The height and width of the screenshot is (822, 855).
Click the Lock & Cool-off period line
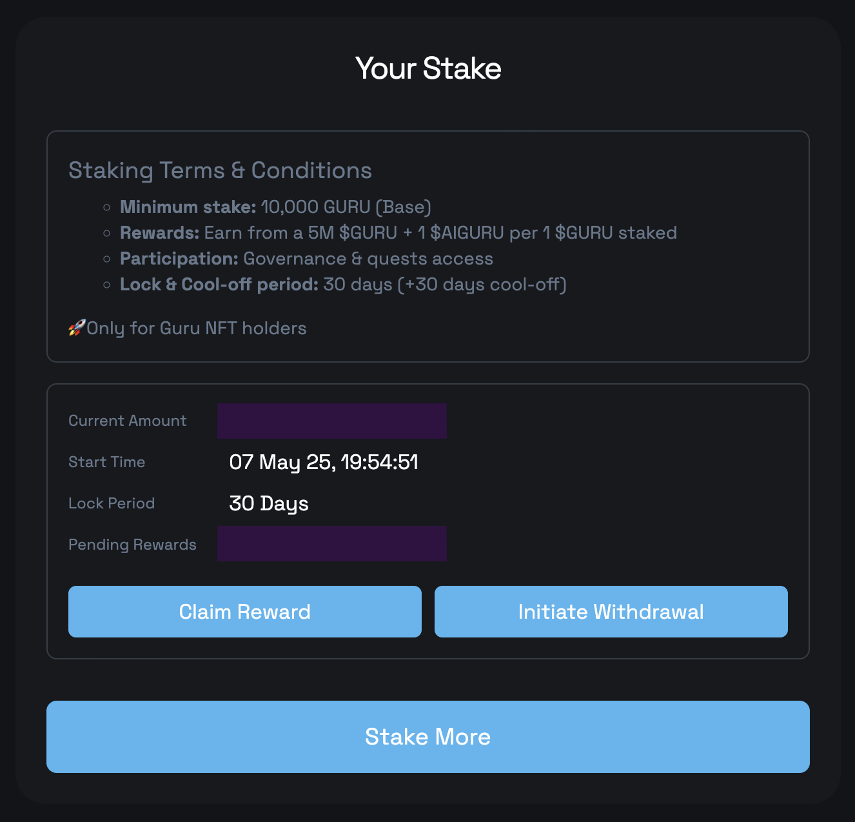click(x=343, y=285)
